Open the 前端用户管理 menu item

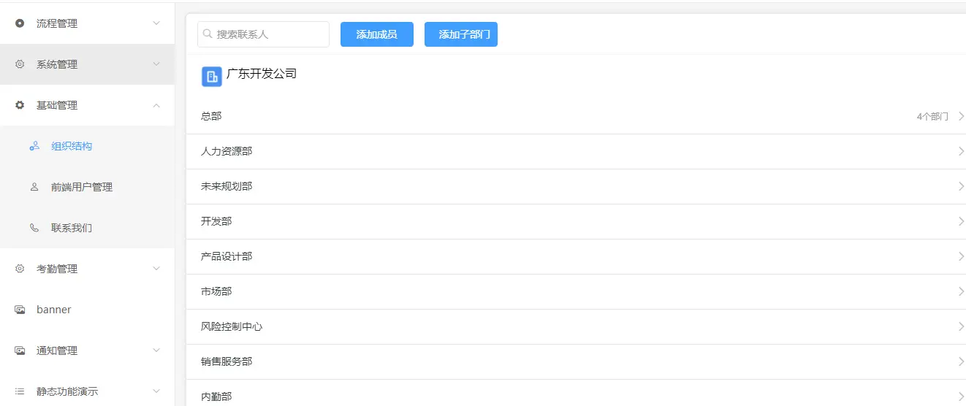coord(82,187)
